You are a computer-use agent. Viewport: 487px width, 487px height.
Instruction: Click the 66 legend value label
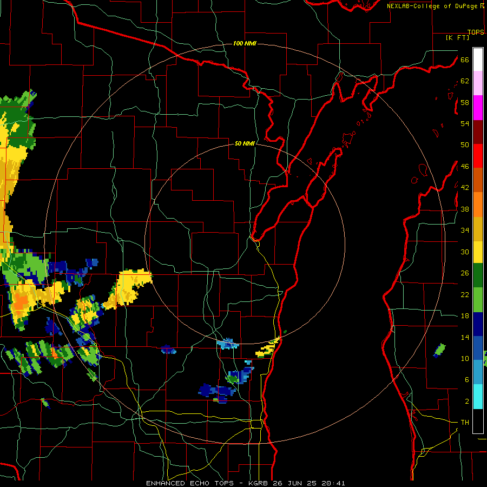pos(465,60)
